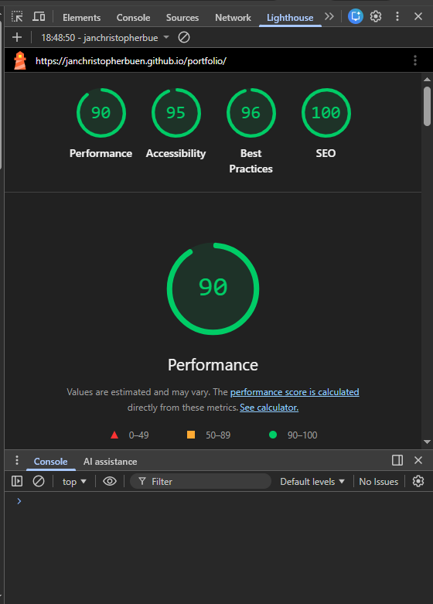The image size is (433, 604).
Task: Click the console Filter input field
Action: click(x=201, y=482)
